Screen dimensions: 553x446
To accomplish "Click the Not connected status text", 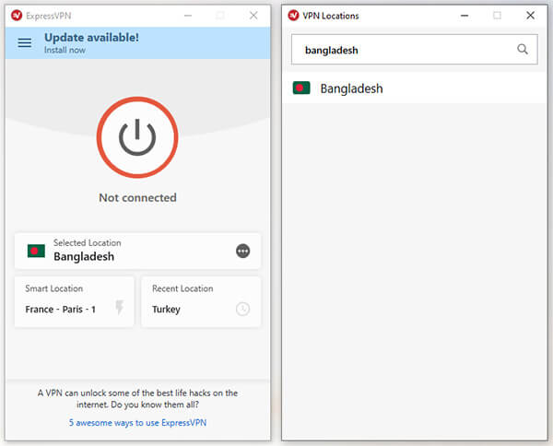I will click(137, 198).
